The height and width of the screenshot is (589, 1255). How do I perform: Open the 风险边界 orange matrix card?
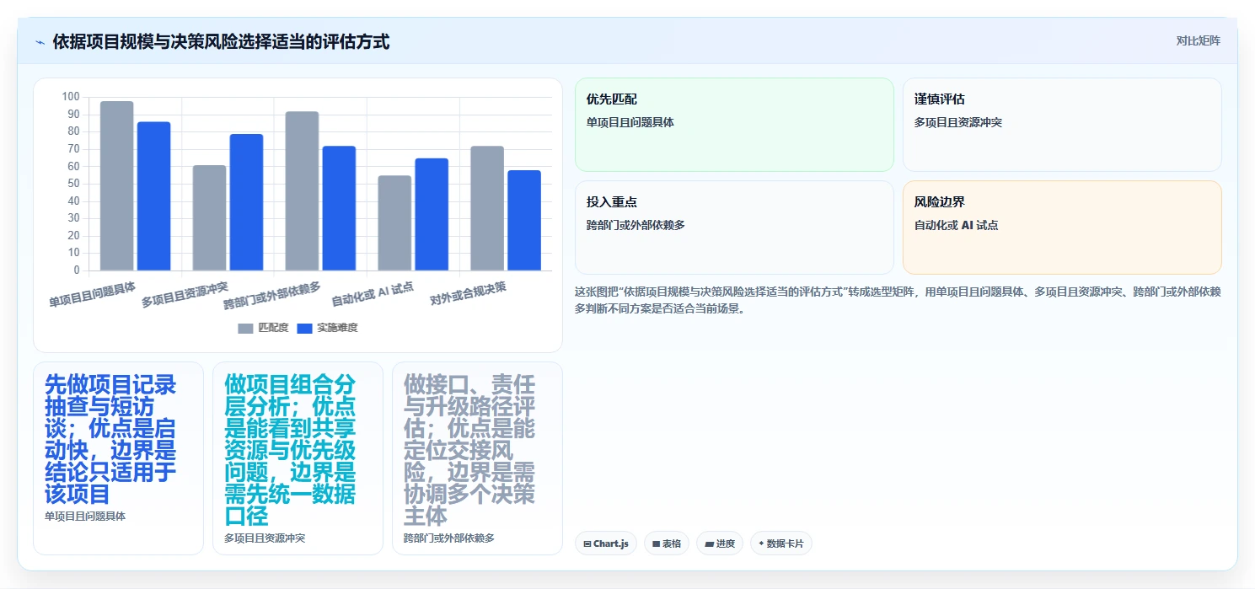[1062, 228]
